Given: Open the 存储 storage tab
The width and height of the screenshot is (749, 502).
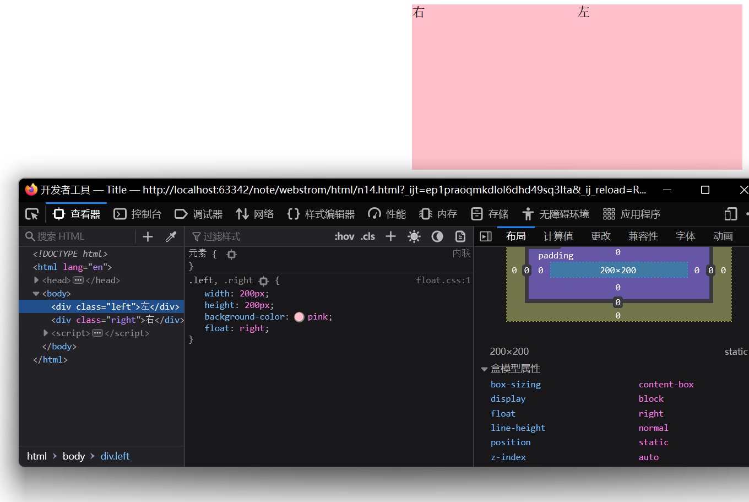Looking at the screenshot, I should click(x=490, y=214).
